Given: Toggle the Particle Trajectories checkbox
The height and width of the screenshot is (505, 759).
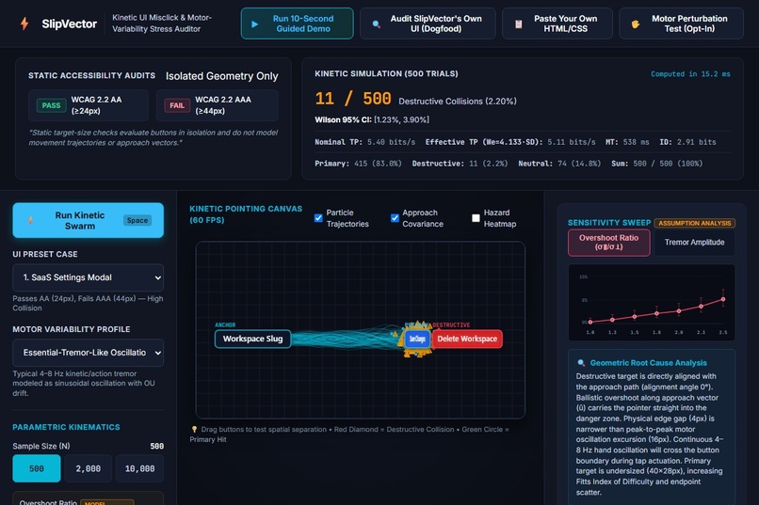Looking at the screenshot, I should (318, 218).
